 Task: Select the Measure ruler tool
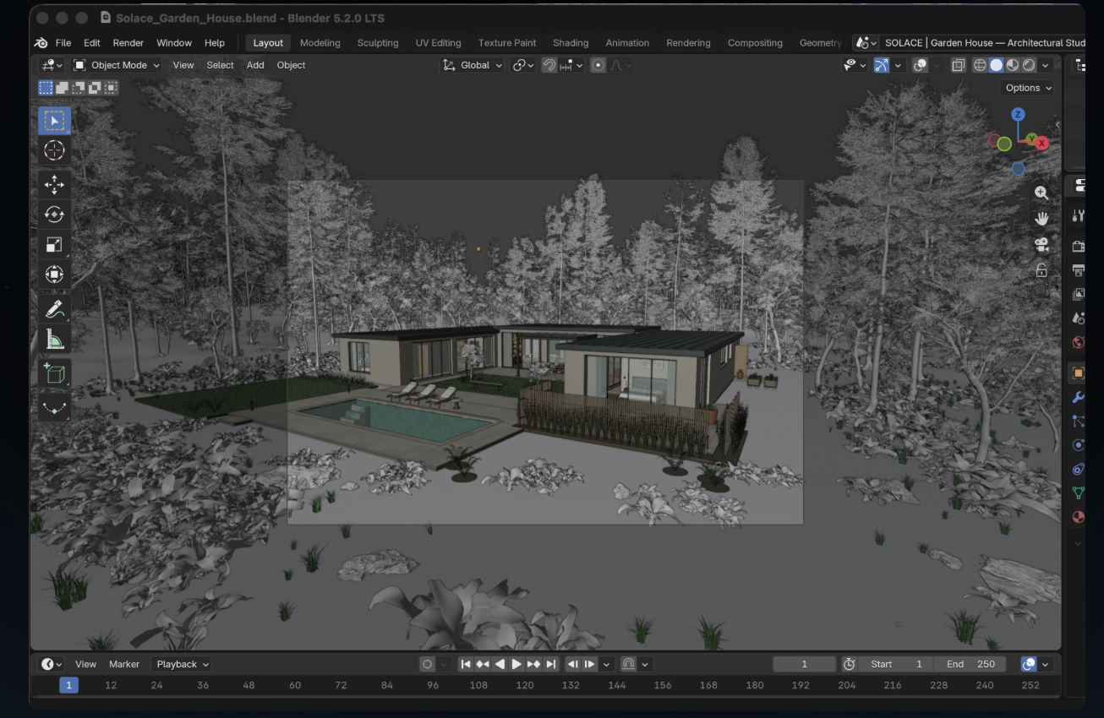click(54, 340)
